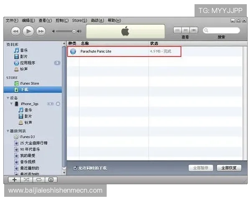Click the low volume speaker icon
Viewport: 251px width, 201px height.
point(54,31)
